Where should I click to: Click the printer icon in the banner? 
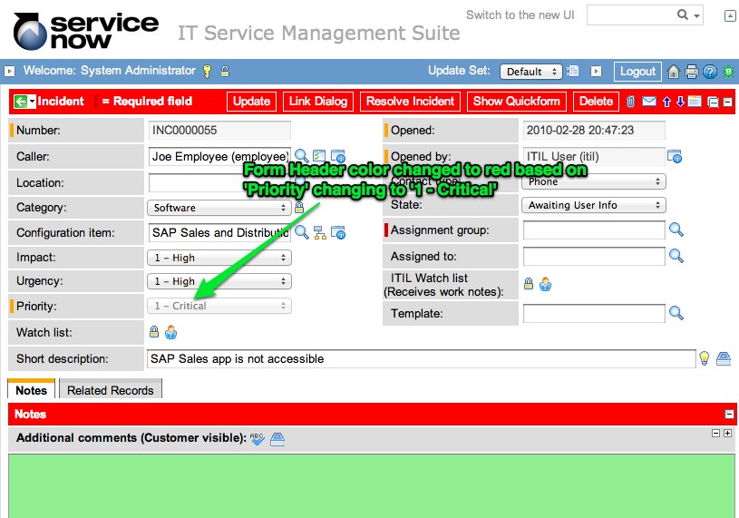point(692,72)
